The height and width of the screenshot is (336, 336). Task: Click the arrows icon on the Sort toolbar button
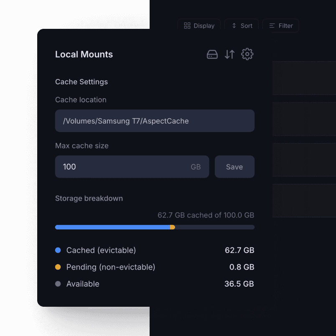point(234,25)
